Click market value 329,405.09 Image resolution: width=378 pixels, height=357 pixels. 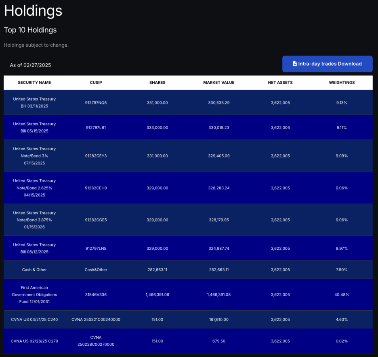point(219,156)
